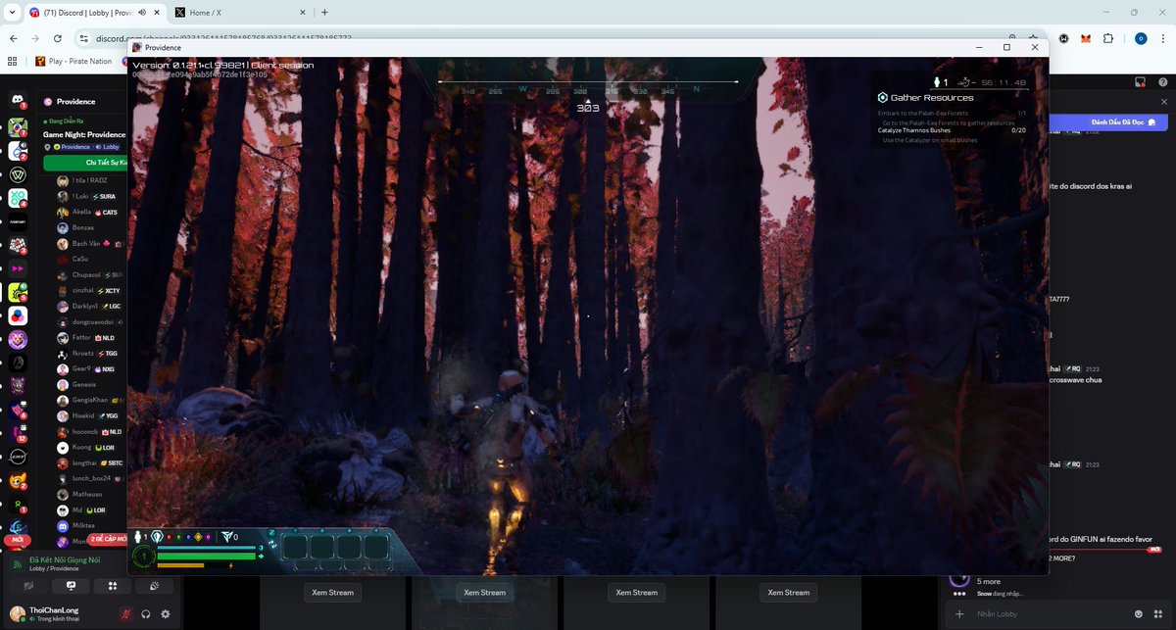
Task: Close Discord chat side panel X
Action: pyautogui.click(x=1164, y=102)
